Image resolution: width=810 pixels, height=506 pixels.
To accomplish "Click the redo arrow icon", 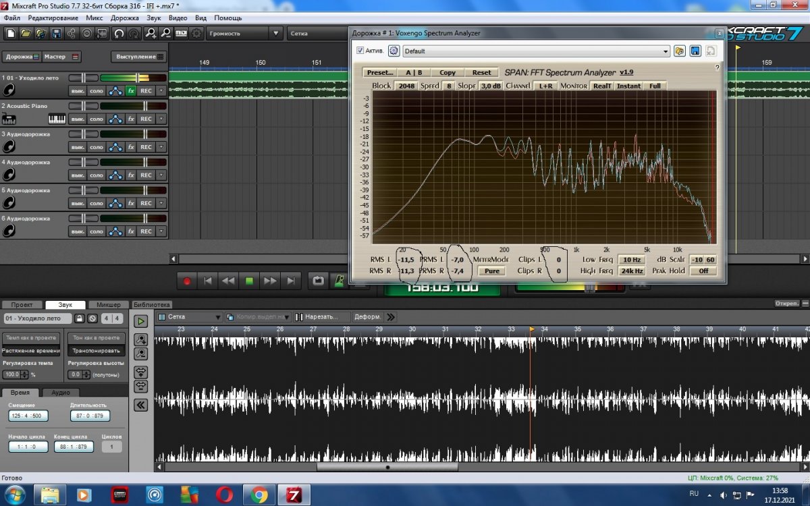I will pos(134,33).
